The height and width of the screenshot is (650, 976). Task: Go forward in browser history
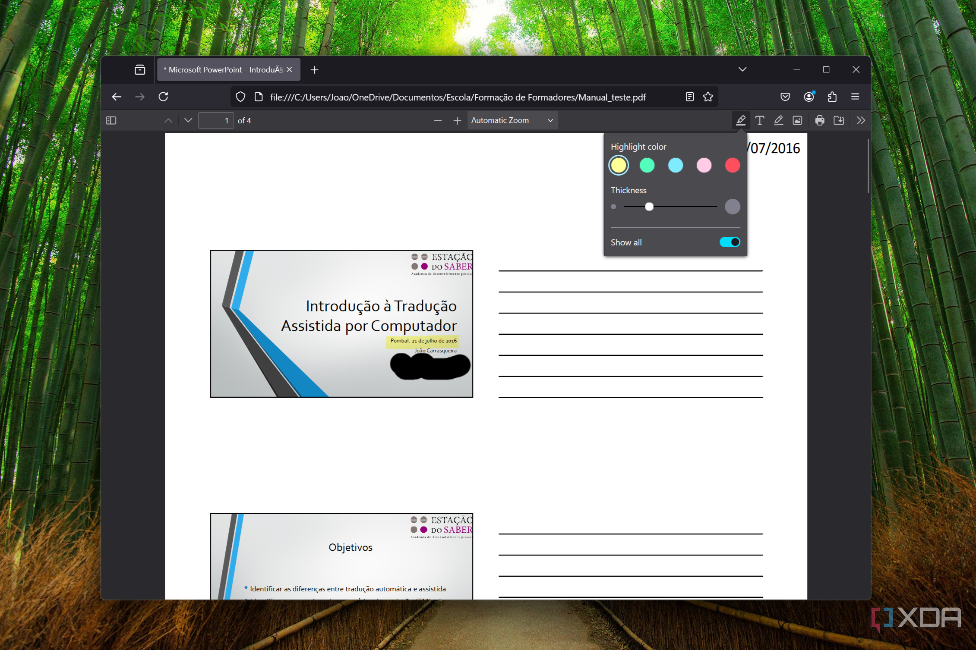[x=140, y=97]
